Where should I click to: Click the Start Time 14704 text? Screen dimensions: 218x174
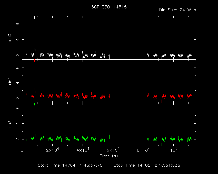point(57,165)
